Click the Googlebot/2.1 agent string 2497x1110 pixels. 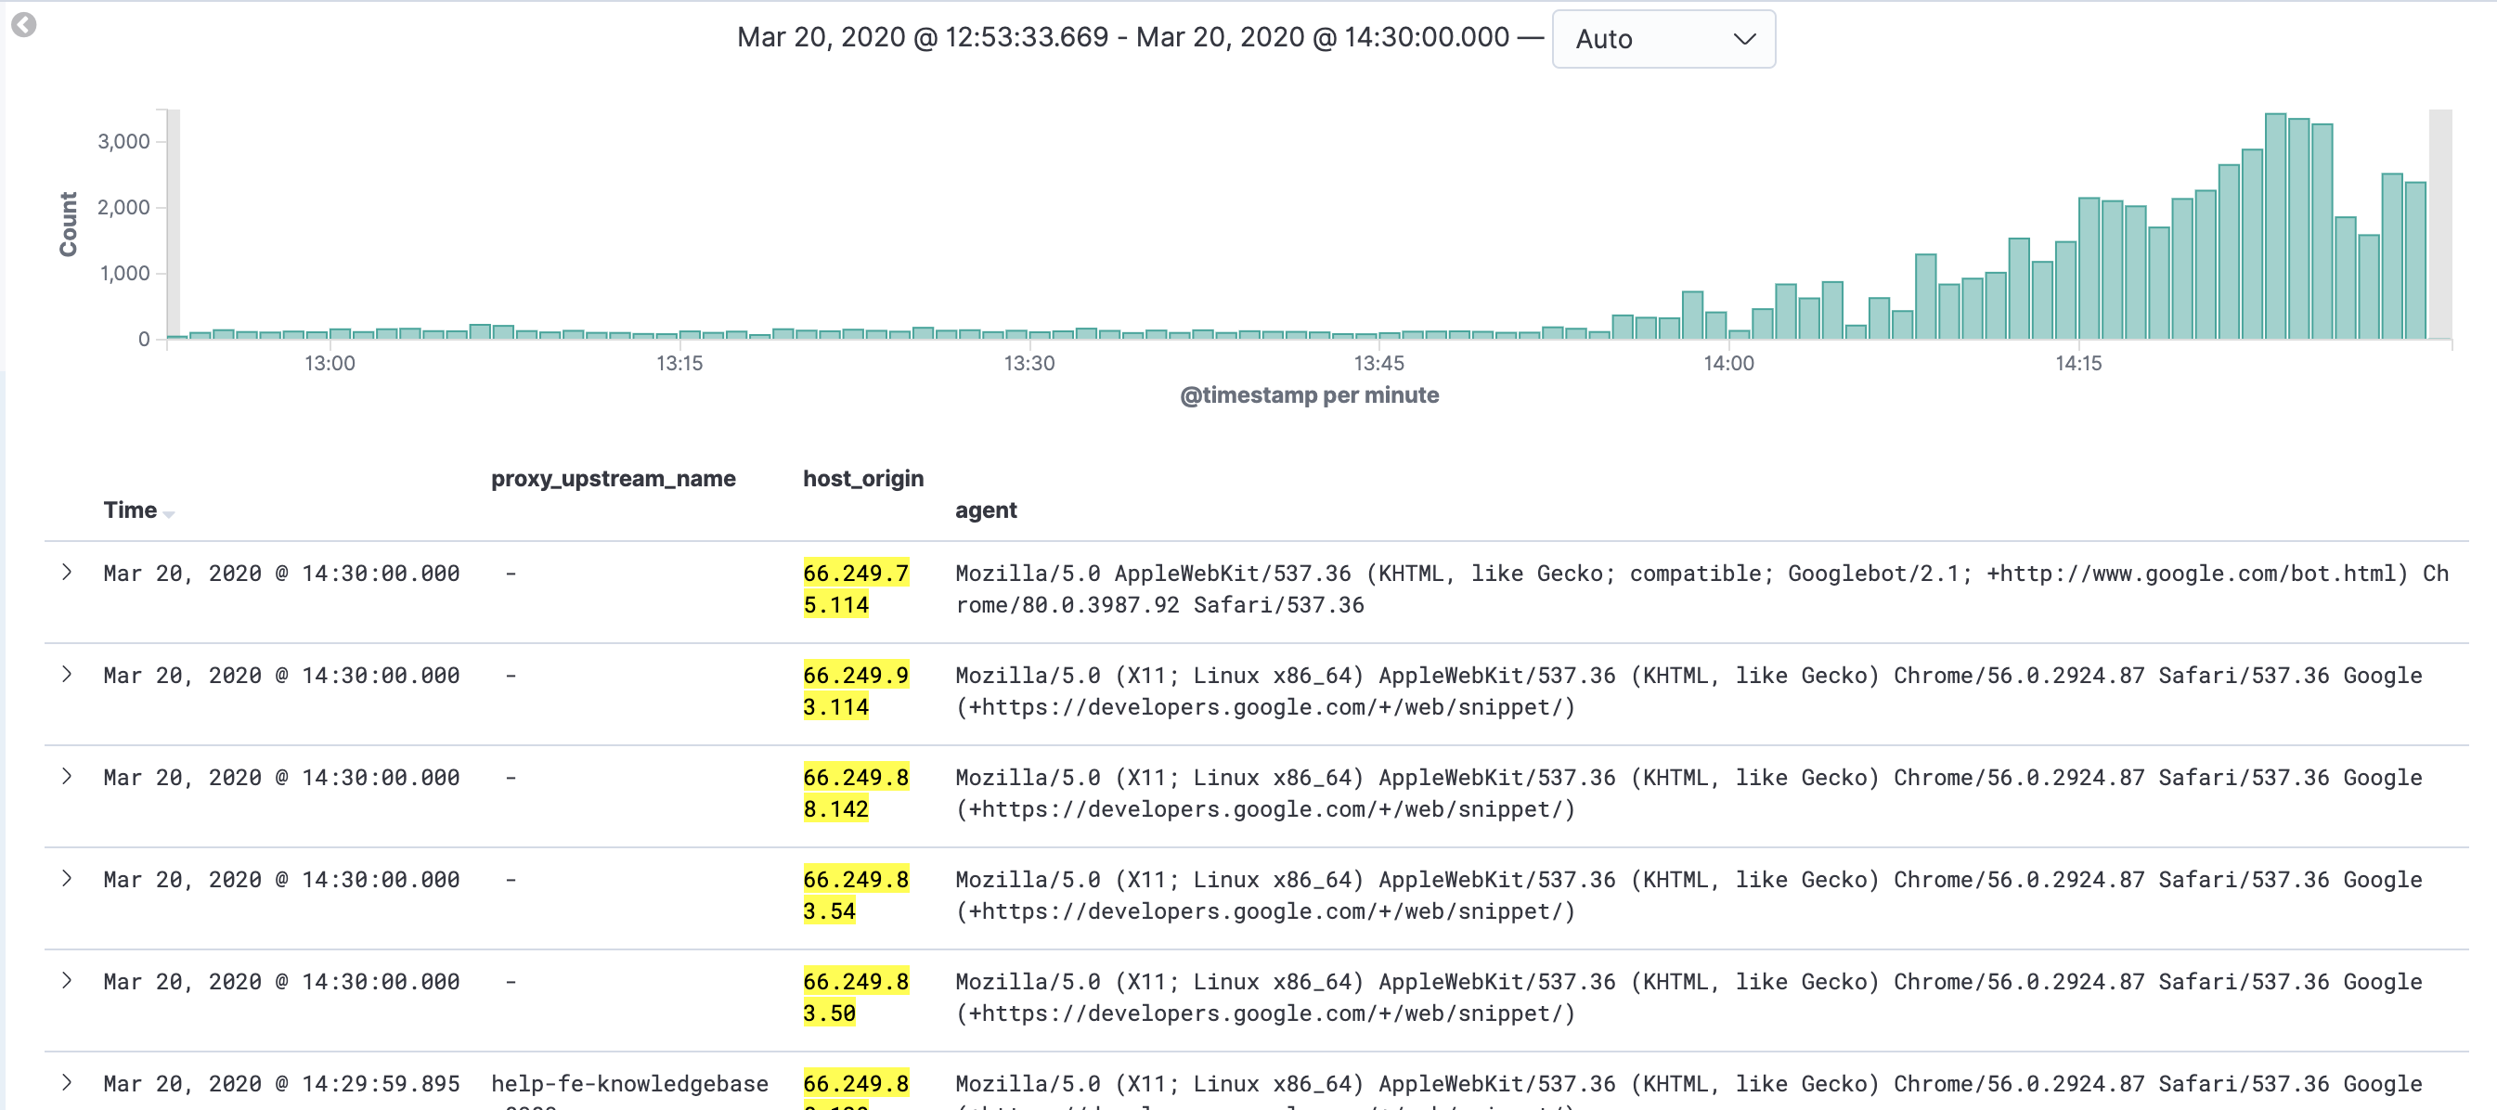coord(1702,588)
